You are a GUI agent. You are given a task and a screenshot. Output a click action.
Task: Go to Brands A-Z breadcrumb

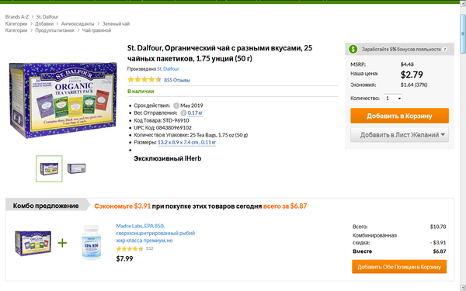pos(17,16)
